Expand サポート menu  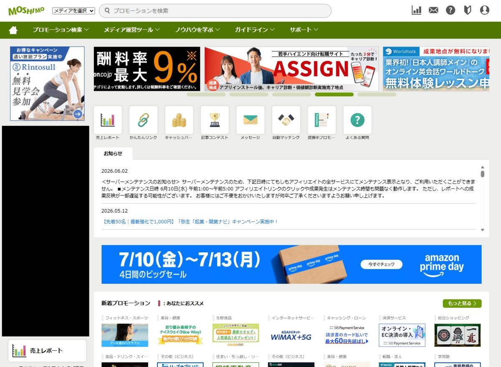(x=304, y=30)
